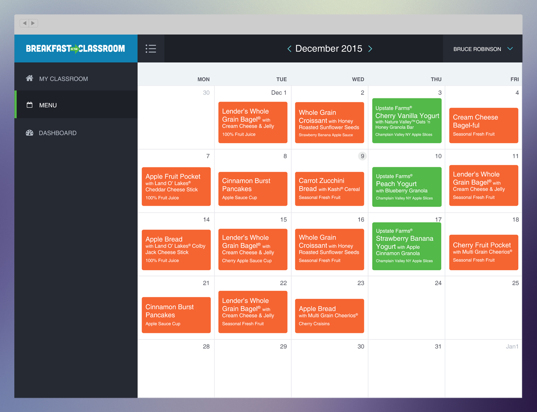Toggle the hamburger list menu icon
The image size is (537, 412).
pos(151,49)
